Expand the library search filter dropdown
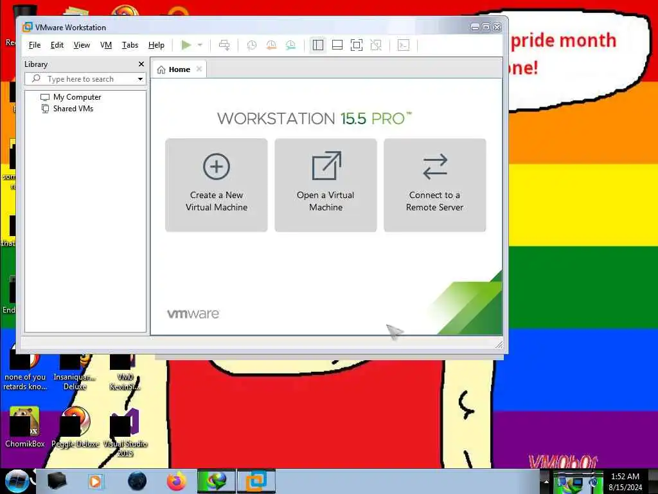Viewport: 658px width, 494px height. pyautogui.click(x=140, y=79)
